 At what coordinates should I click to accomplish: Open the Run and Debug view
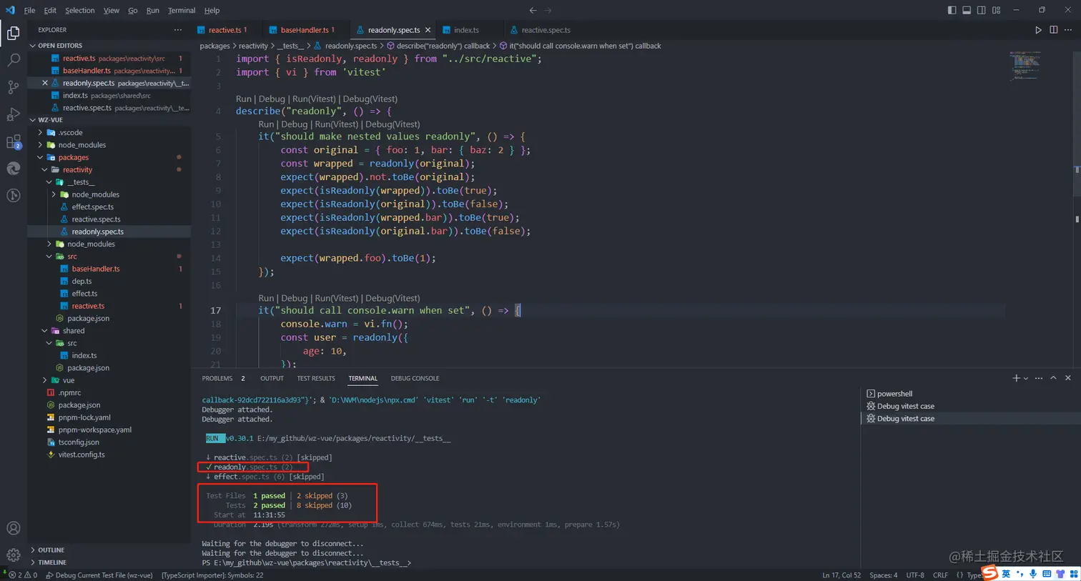[x=14, y=114]
